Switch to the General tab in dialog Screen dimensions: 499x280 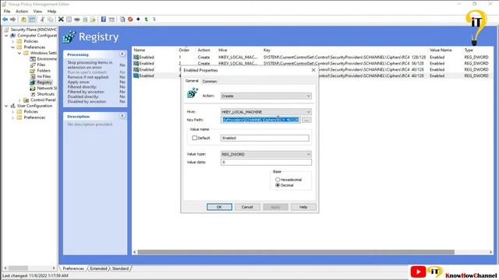coord(192,81)
